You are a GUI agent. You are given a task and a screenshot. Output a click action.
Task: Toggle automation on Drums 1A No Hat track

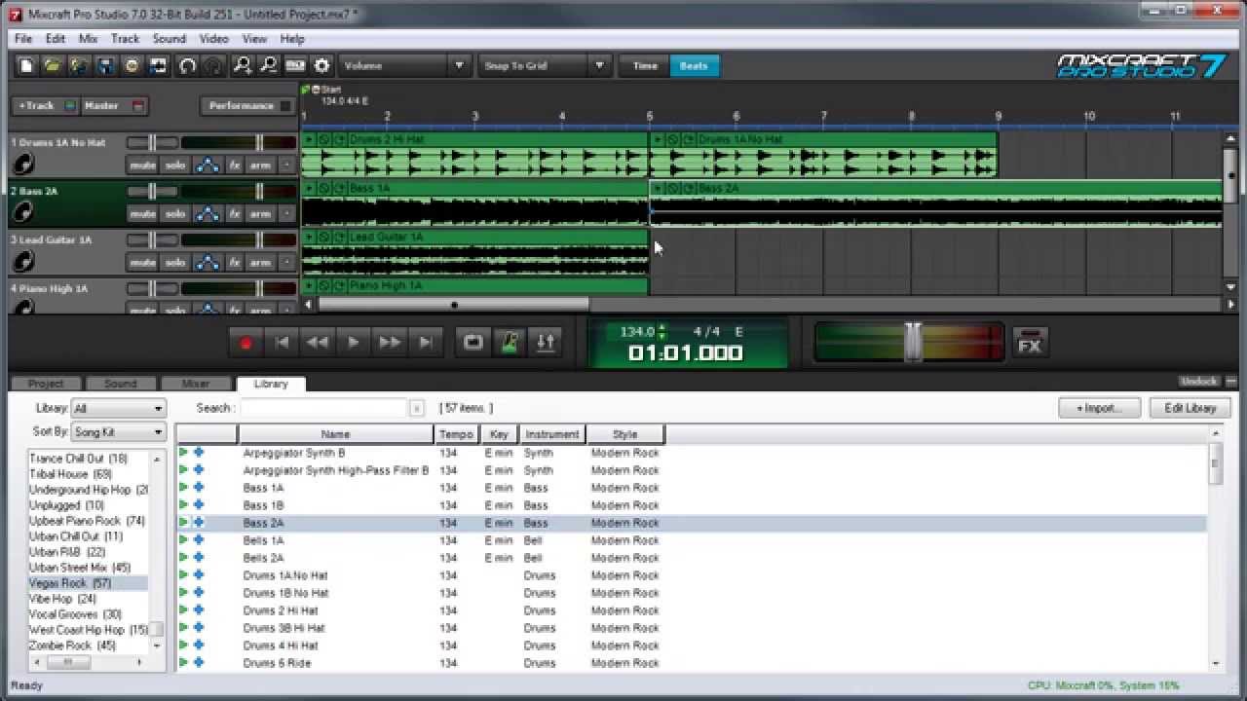[x=208, y=165]
